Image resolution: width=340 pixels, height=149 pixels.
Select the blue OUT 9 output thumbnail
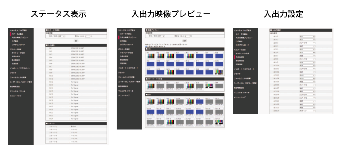(x=150, y=112)
